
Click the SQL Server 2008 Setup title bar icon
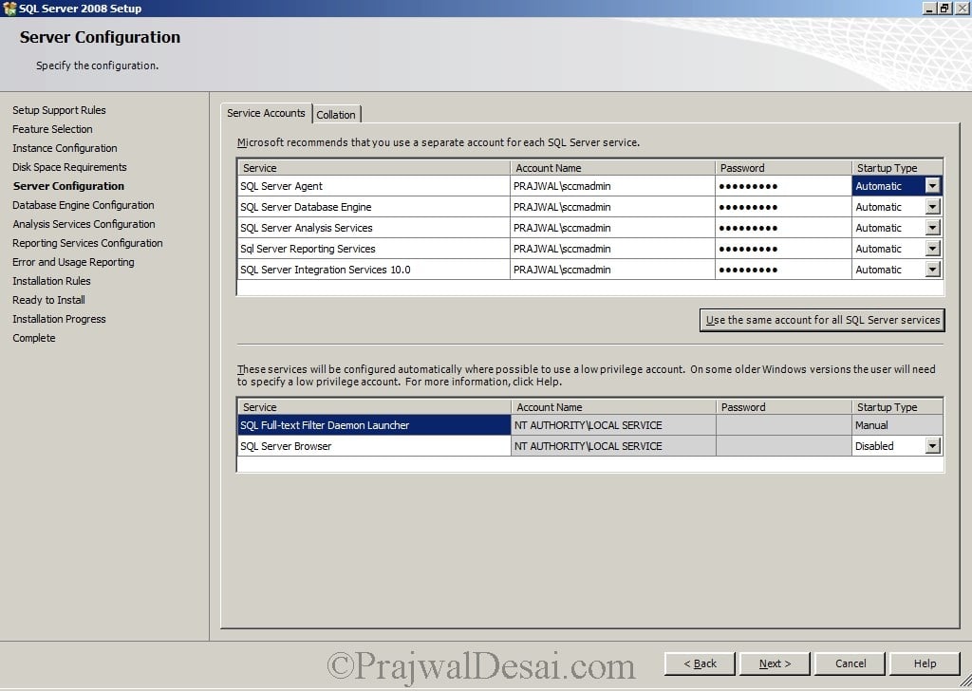point(9,8)
